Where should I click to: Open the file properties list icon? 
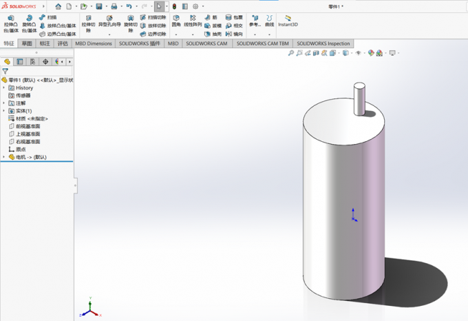point(185,6)
